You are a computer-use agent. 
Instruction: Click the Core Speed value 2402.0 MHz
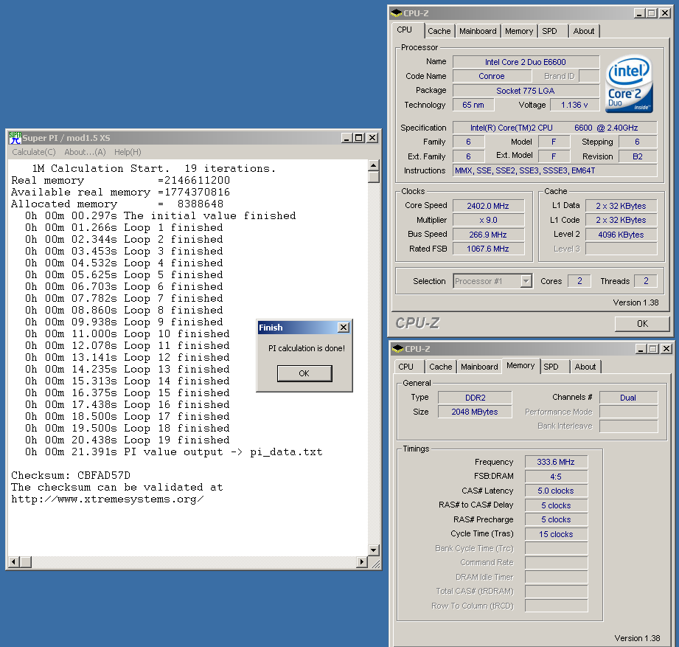click(x=488, y=206)
